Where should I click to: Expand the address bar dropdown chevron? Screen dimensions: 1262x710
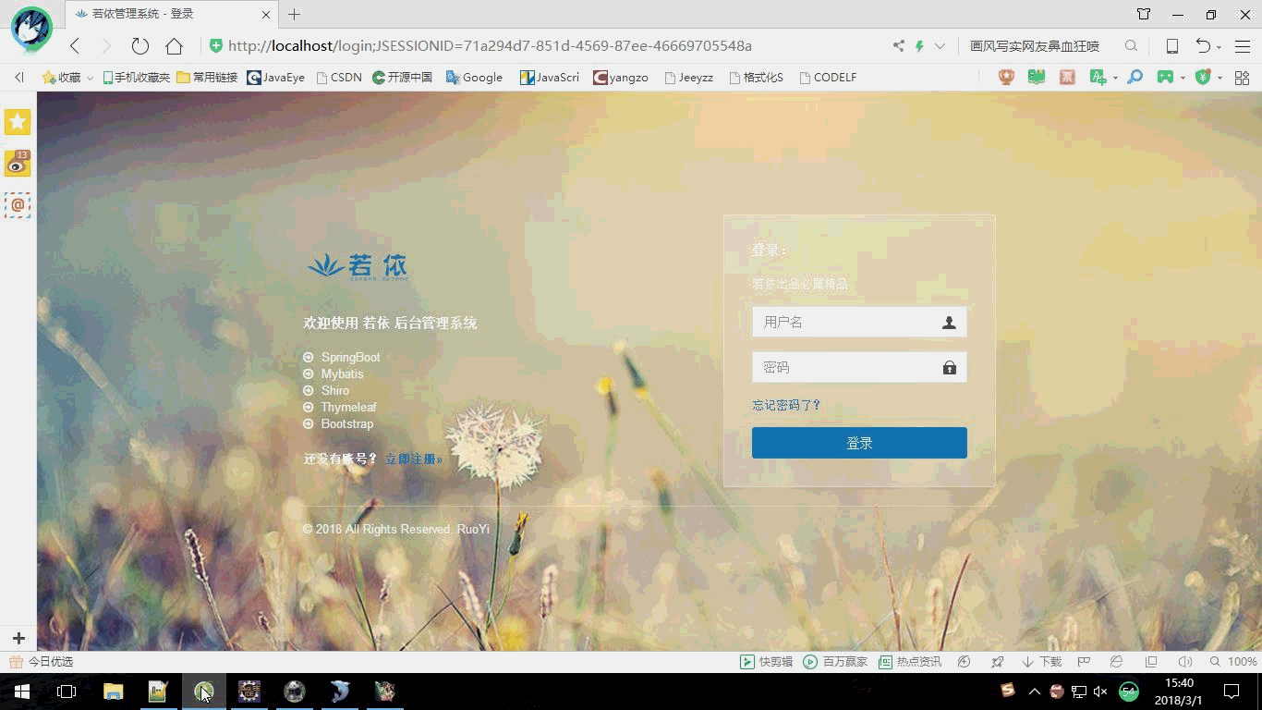940,46
